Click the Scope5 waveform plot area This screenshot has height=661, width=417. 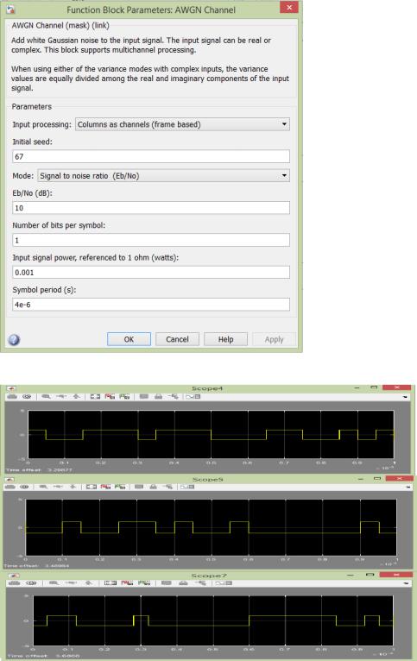pyautogui.click(x=211, y=527)
